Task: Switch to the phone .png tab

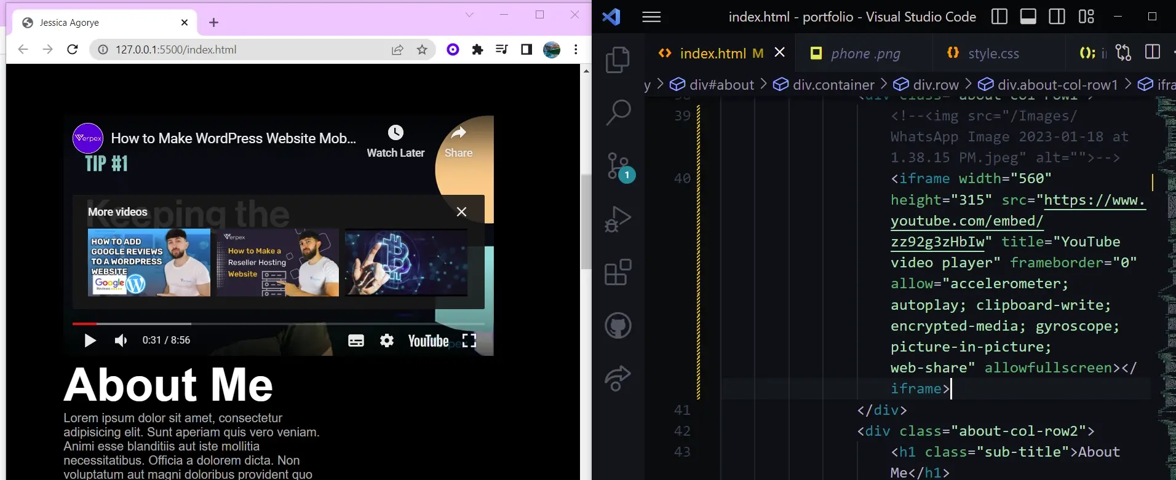Action: 865,53
